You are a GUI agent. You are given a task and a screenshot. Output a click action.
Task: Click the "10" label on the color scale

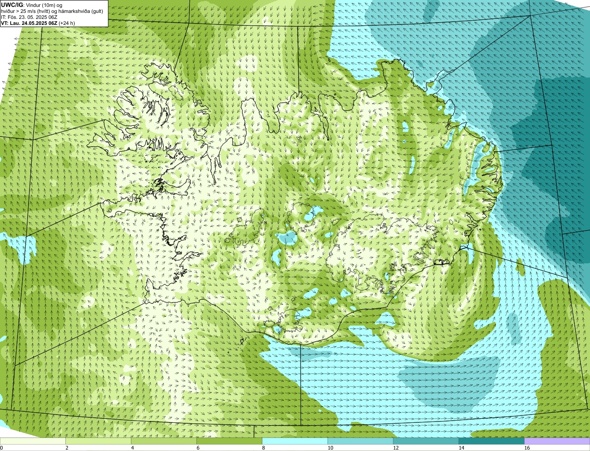tap(330, 448)
